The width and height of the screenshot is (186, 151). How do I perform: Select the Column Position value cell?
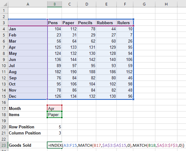(54, 133)
